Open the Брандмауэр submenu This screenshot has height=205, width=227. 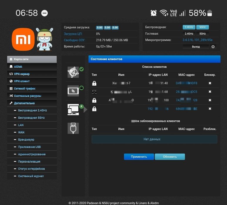click(32, 140)
